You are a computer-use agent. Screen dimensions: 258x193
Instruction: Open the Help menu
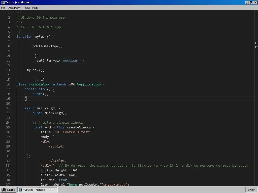[35, 8]
